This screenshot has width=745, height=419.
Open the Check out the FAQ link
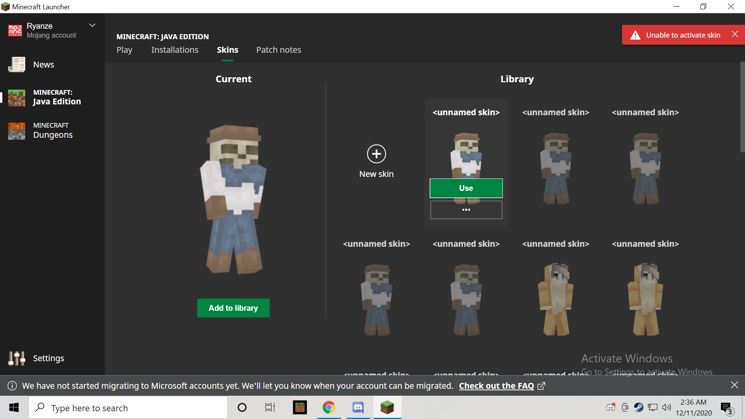pos(496,386)
